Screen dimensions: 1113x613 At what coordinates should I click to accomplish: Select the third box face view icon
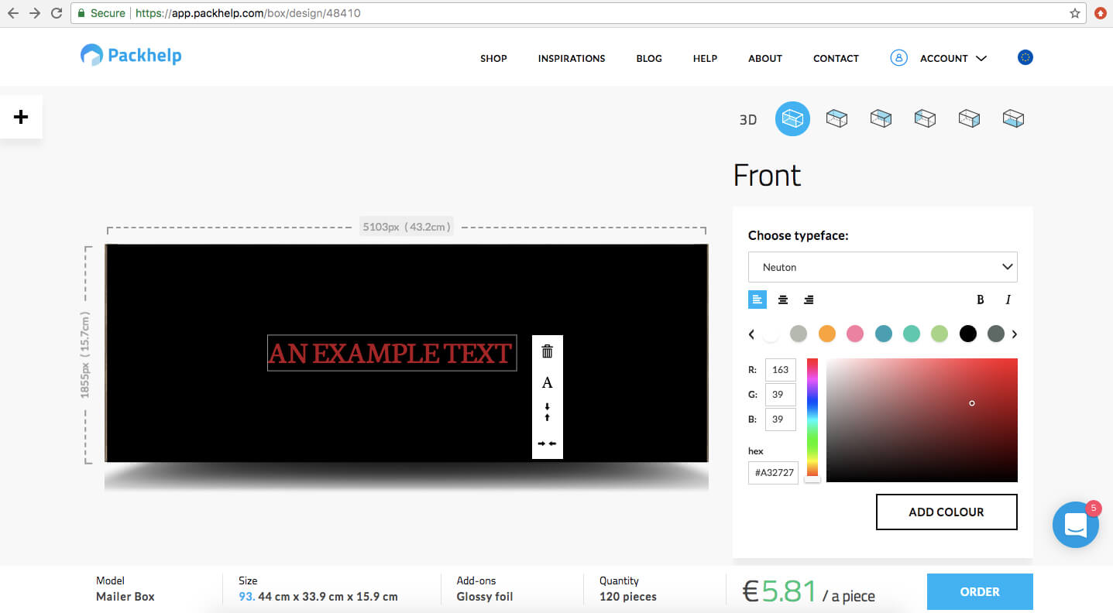pos(881,118)
